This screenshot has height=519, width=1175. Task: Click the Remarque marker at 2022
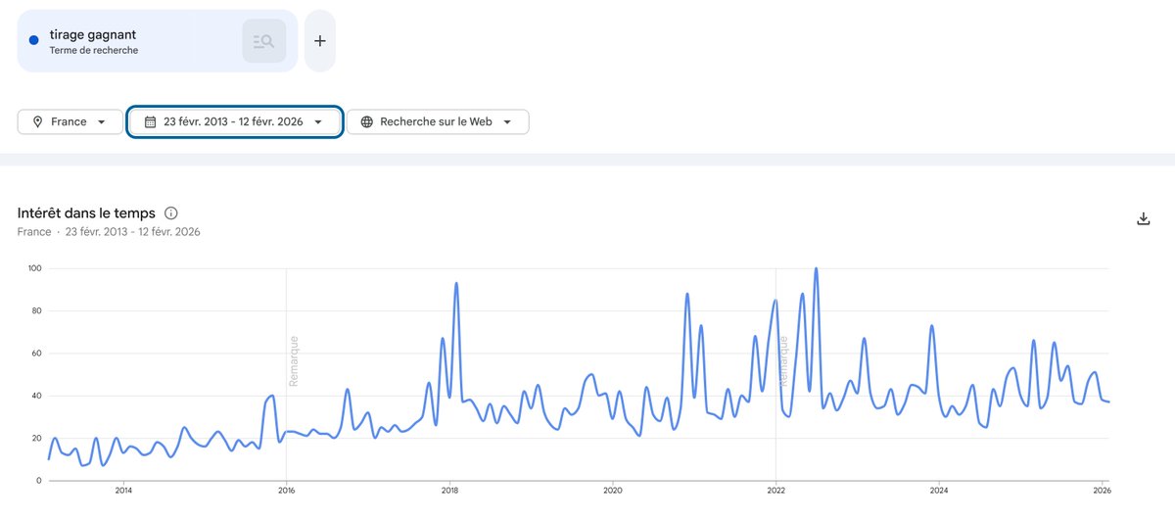782,361
